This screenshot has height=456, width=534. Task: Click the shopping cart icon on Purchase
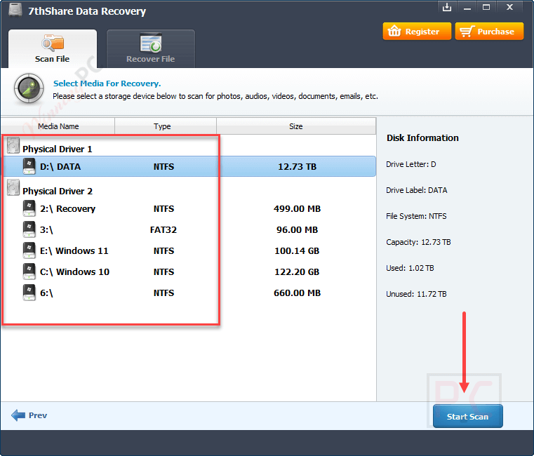coord(466,32)
